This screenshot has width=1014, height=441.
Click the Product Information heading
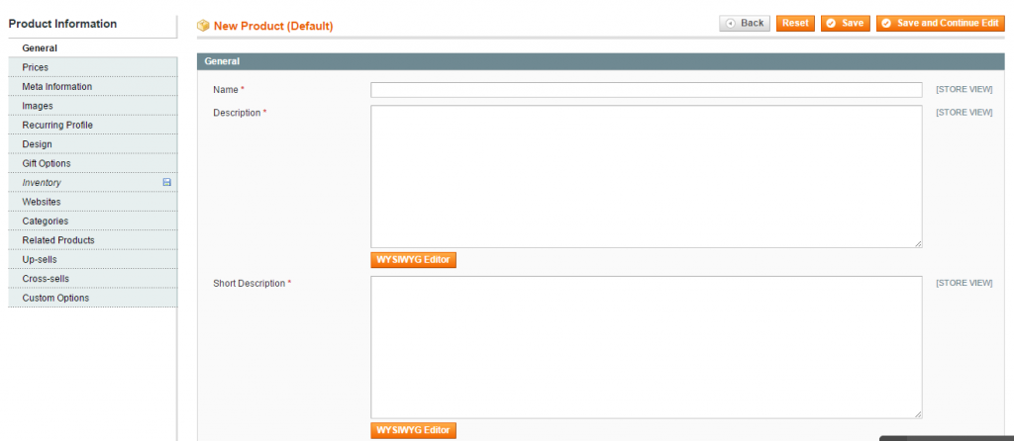pyautogui.click(x=62, y=24)
